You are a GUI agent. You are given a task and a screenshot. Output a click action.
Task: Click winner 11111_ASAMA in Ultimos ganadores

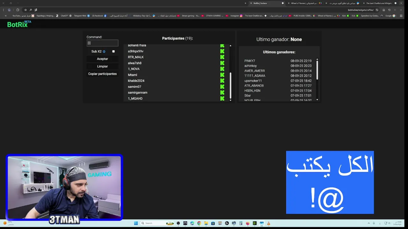coord(255,76)
